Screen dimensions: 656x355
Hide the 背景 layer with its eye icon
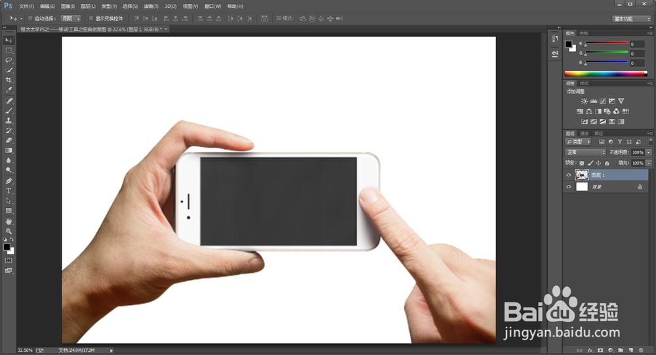569,187
